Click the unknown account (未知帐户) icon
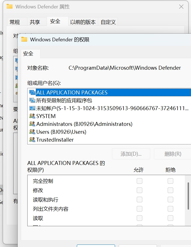The image size is (191, 247). click(32, 108)
